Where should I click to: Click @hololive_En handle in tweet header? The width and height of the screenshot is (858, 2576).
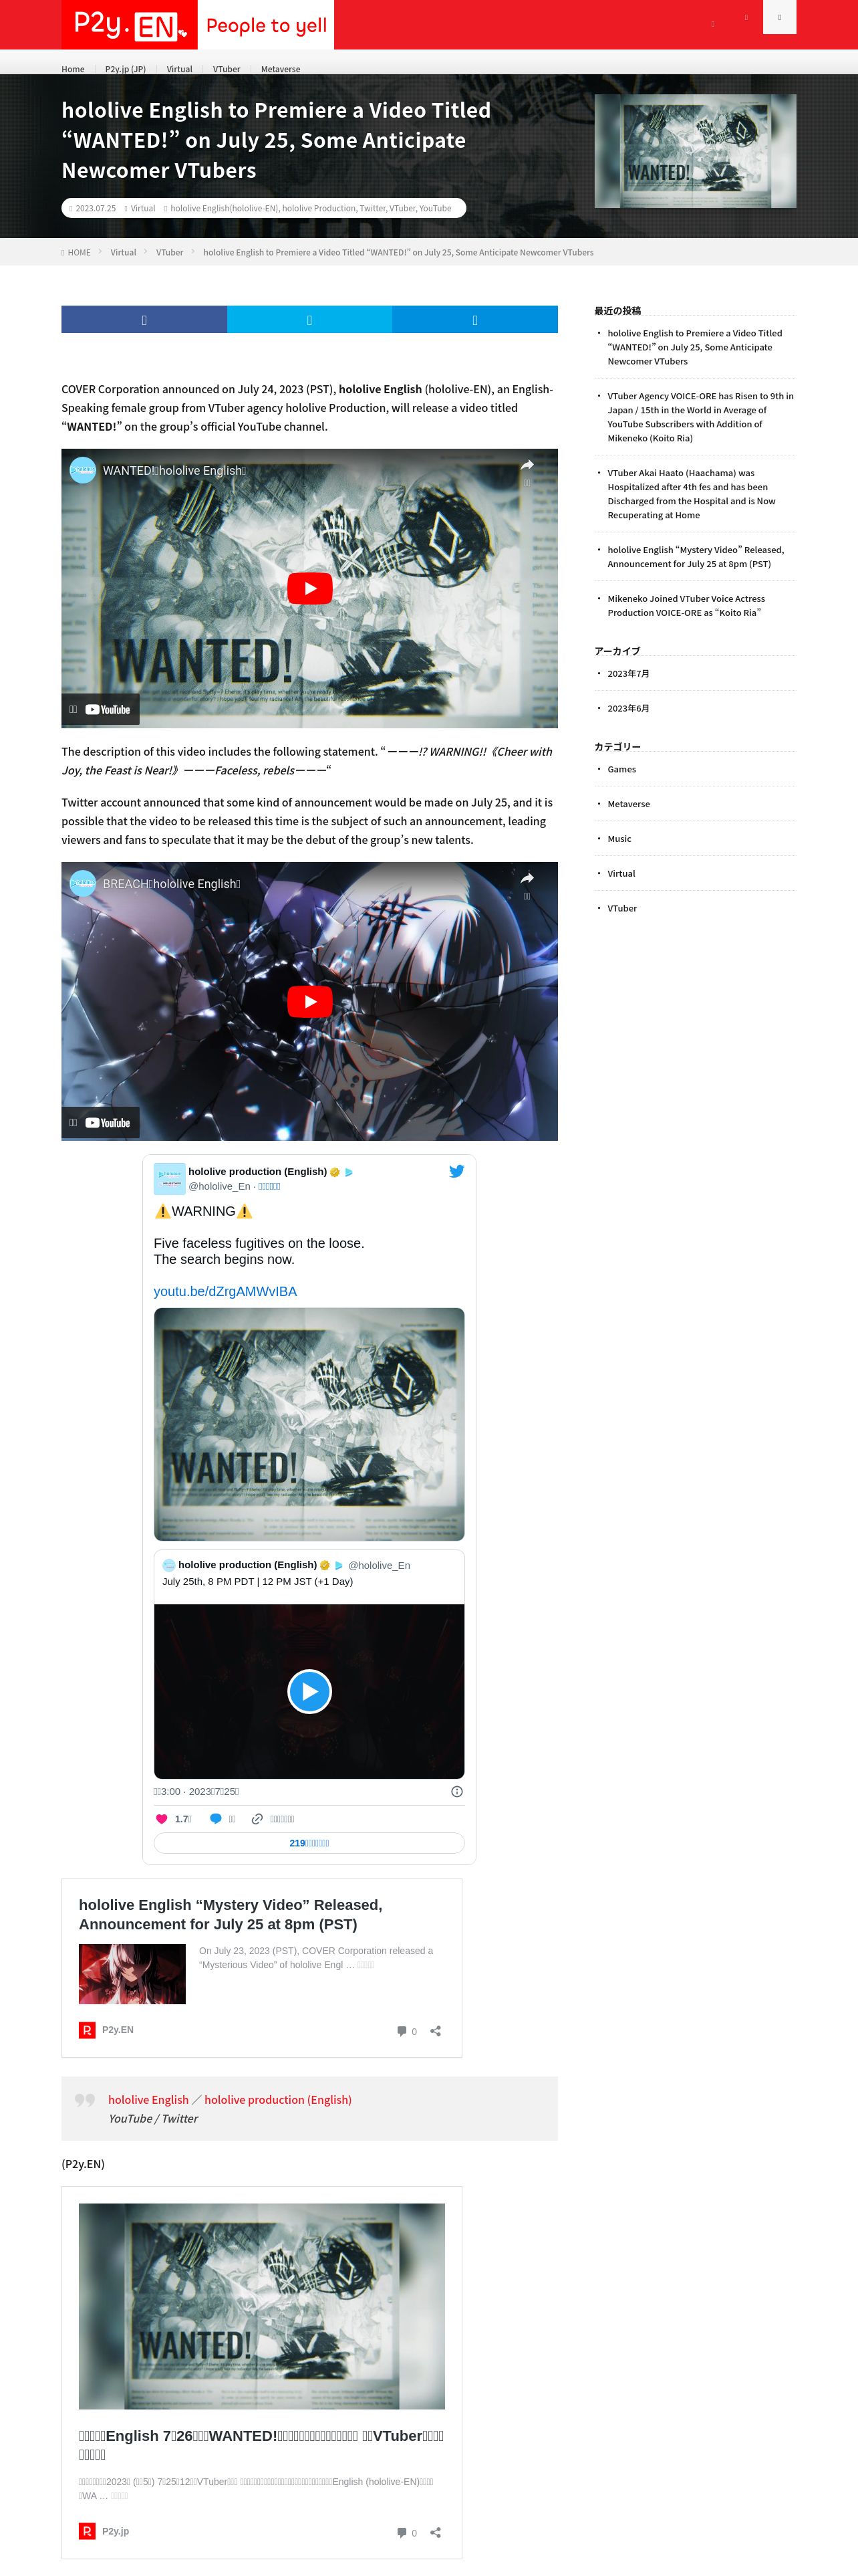220,1186
